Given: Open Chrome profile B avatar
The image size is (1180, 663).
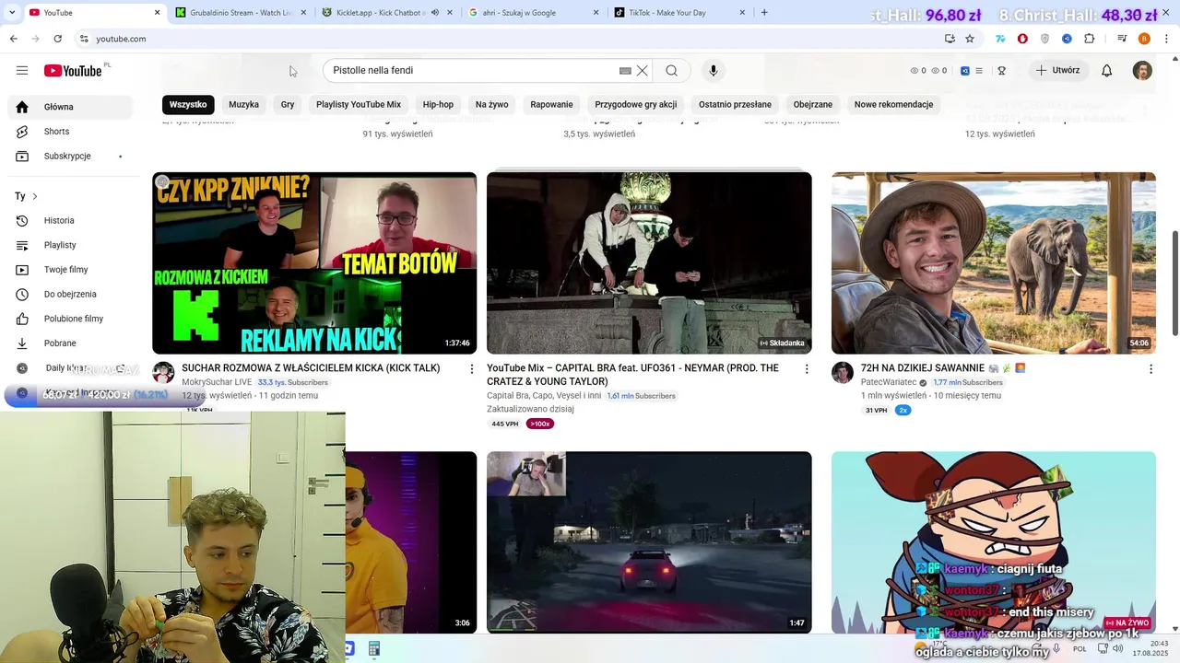Looking at the screenshot, I should (1144, 39).
